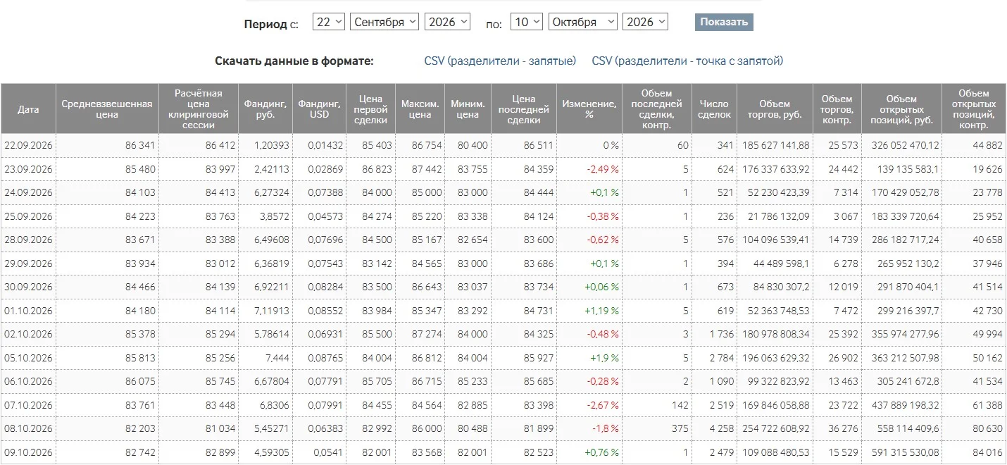This screenshot has height=465, width=1007.
Task: Click the last deal volume 375
Action: (x=680, y=428)
